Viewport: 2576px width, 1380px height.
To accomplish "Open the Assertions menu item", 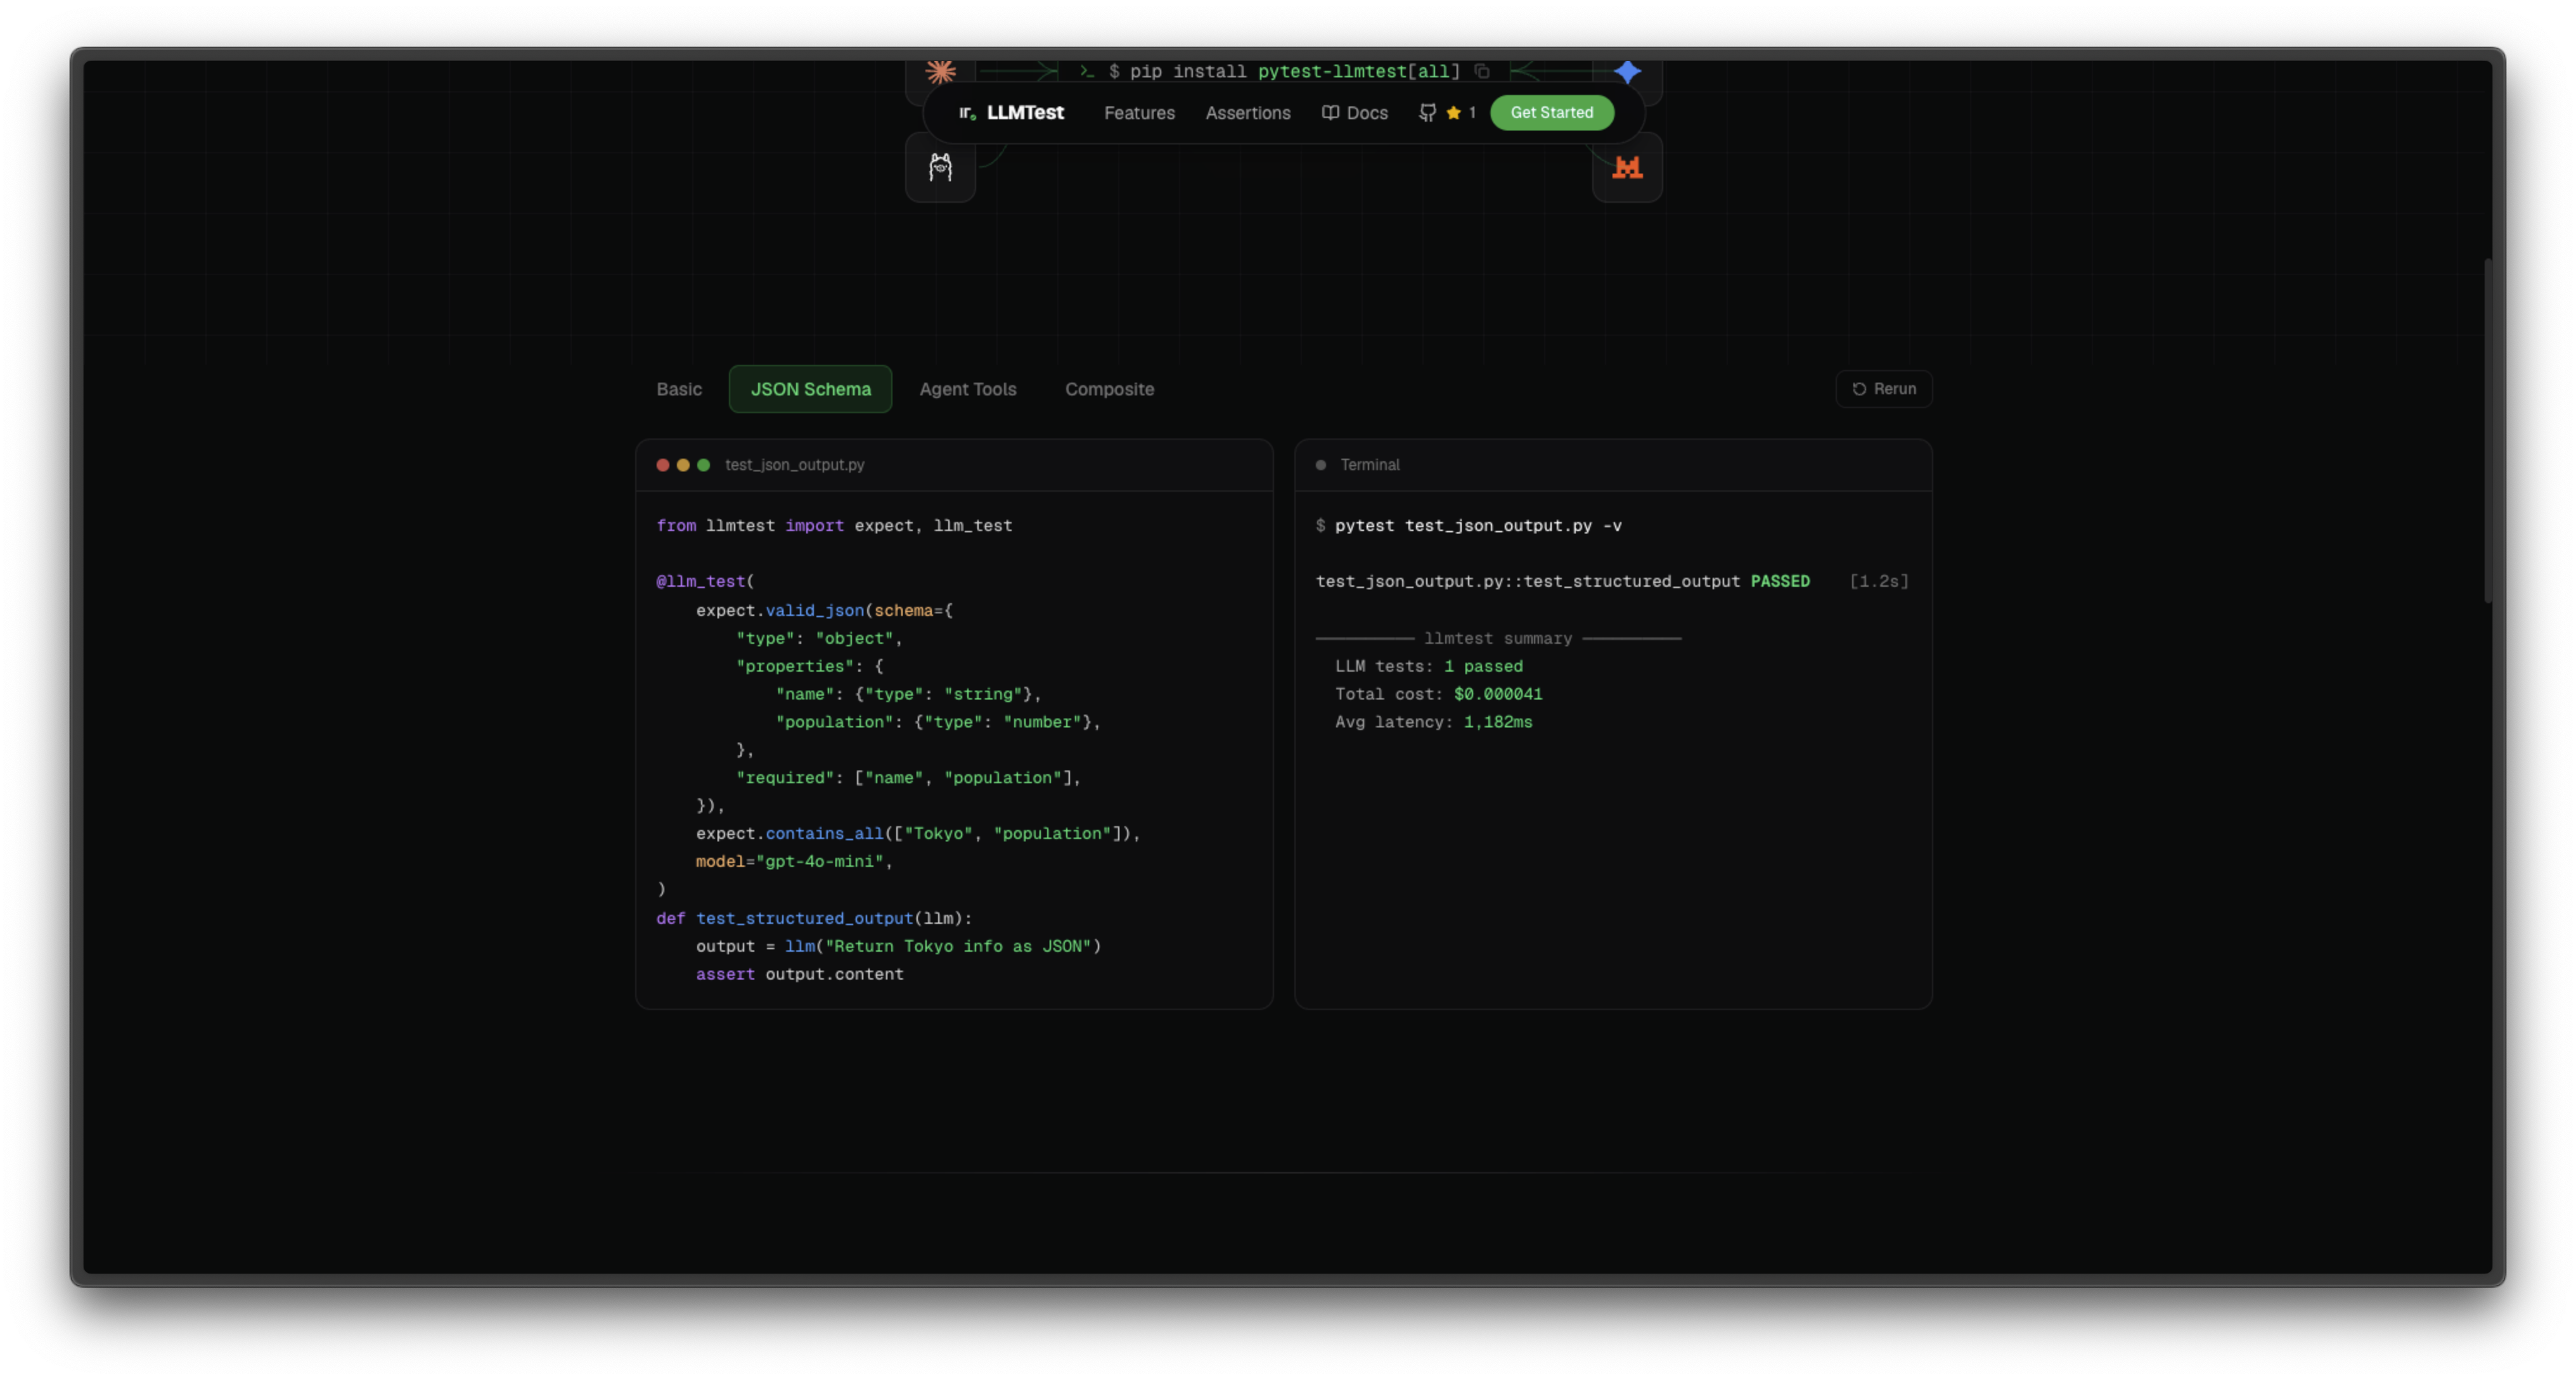I will 1247,113.
